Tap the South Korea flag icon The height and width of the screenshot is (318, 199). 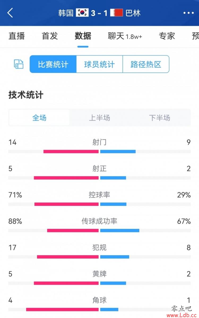pyautogui.click(x=82, y=13)
